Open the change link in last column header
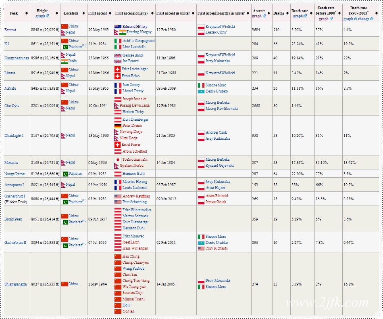This screenshot has width=383, height=319. (364, 19)
